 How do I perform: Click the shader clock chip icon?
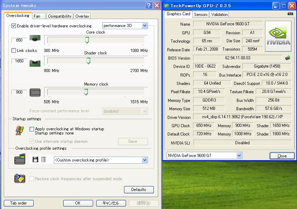(35, 63)
